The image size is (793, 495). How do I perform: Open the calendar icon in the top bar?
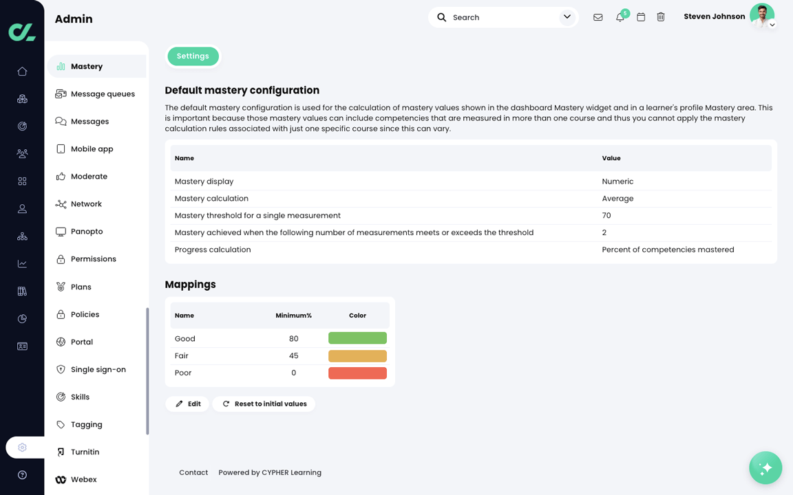[641, 16]
